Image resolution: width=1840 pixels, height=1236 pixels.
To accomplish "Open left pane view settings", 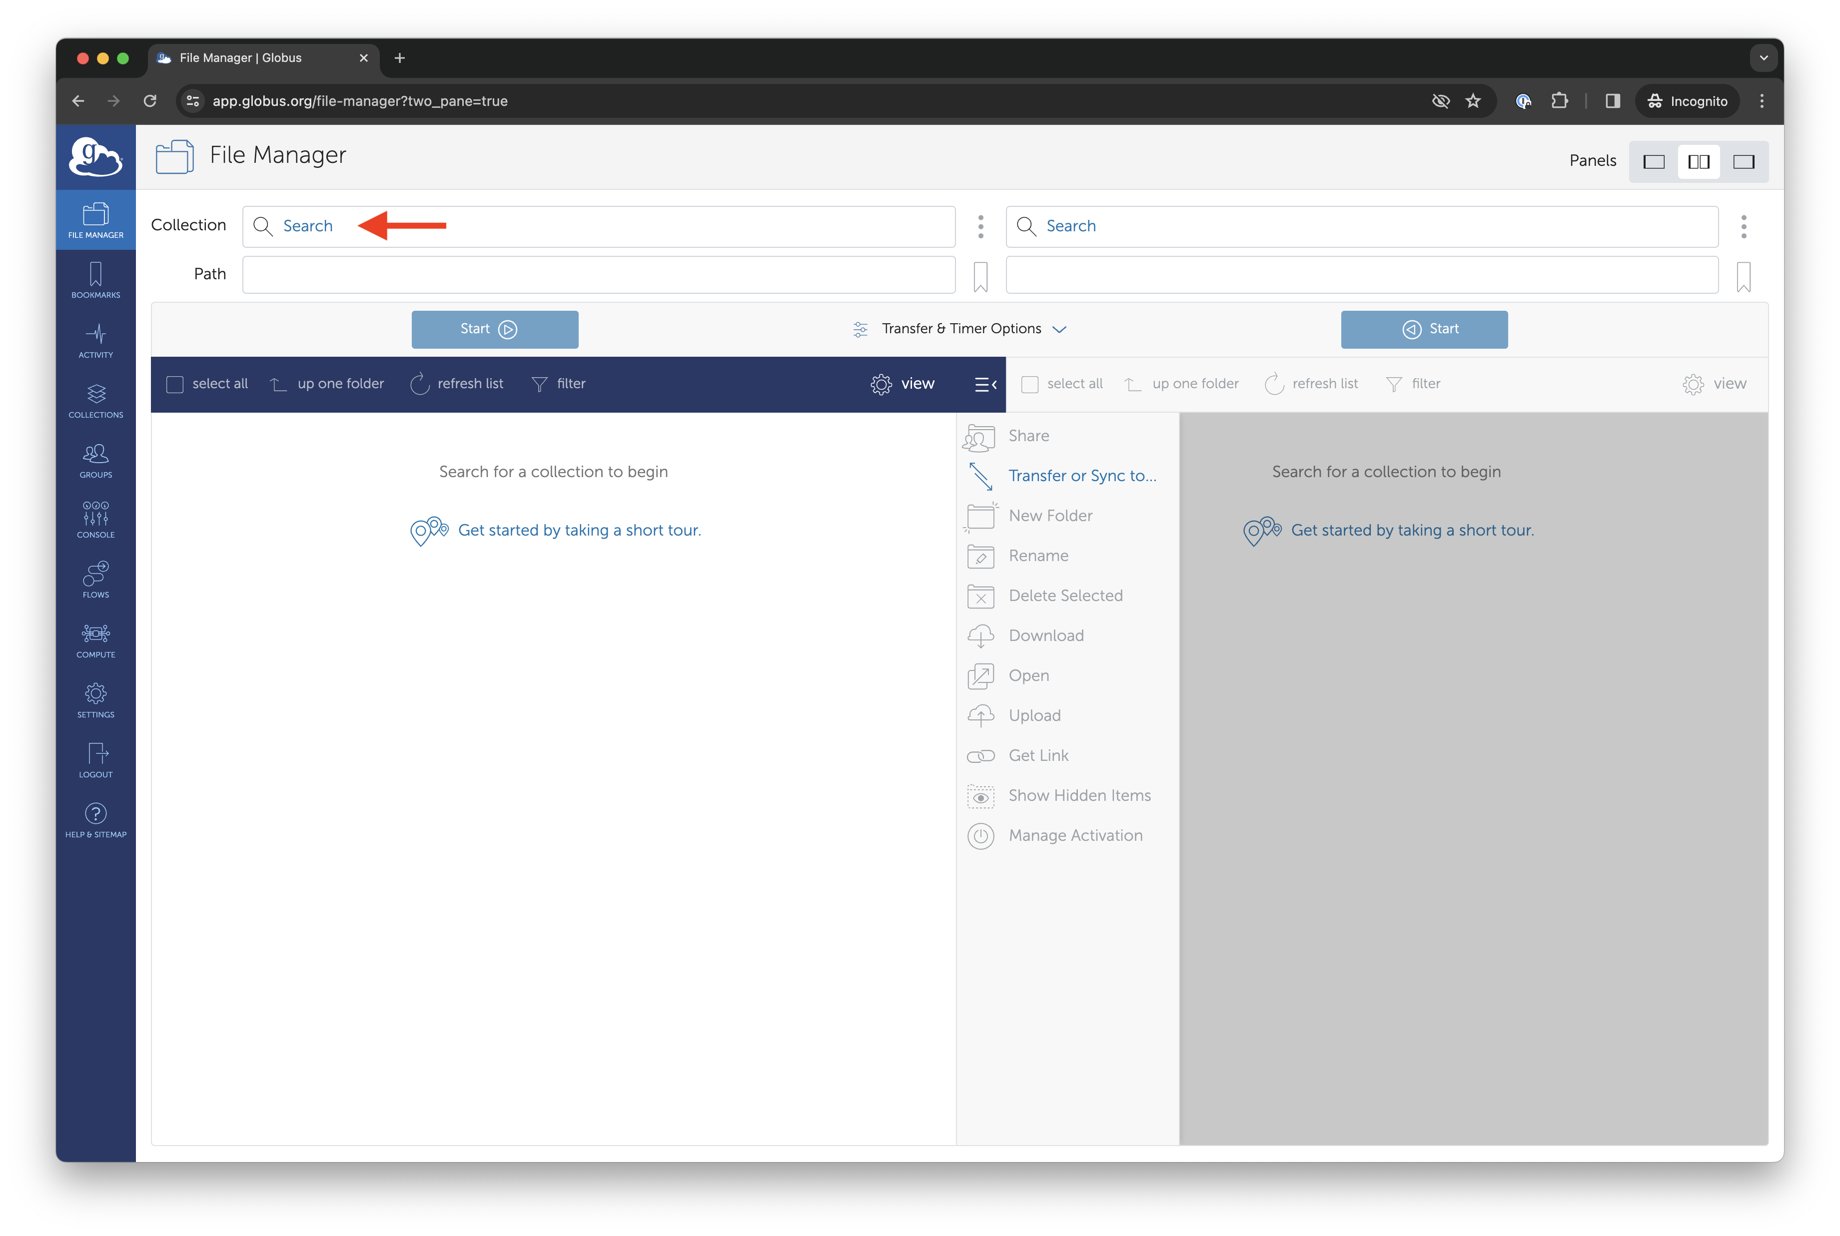I will click(x=902, y=384).
